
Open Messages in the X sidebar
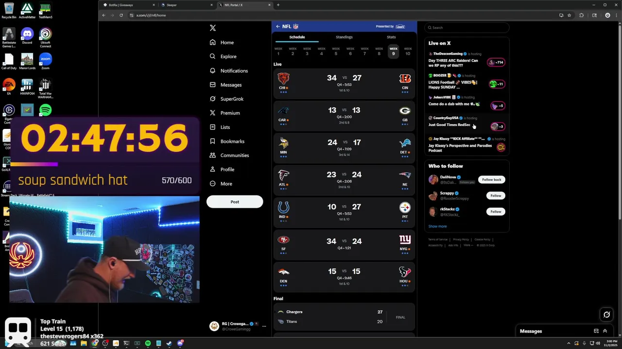pyautogui.click(x=225, y=85)
